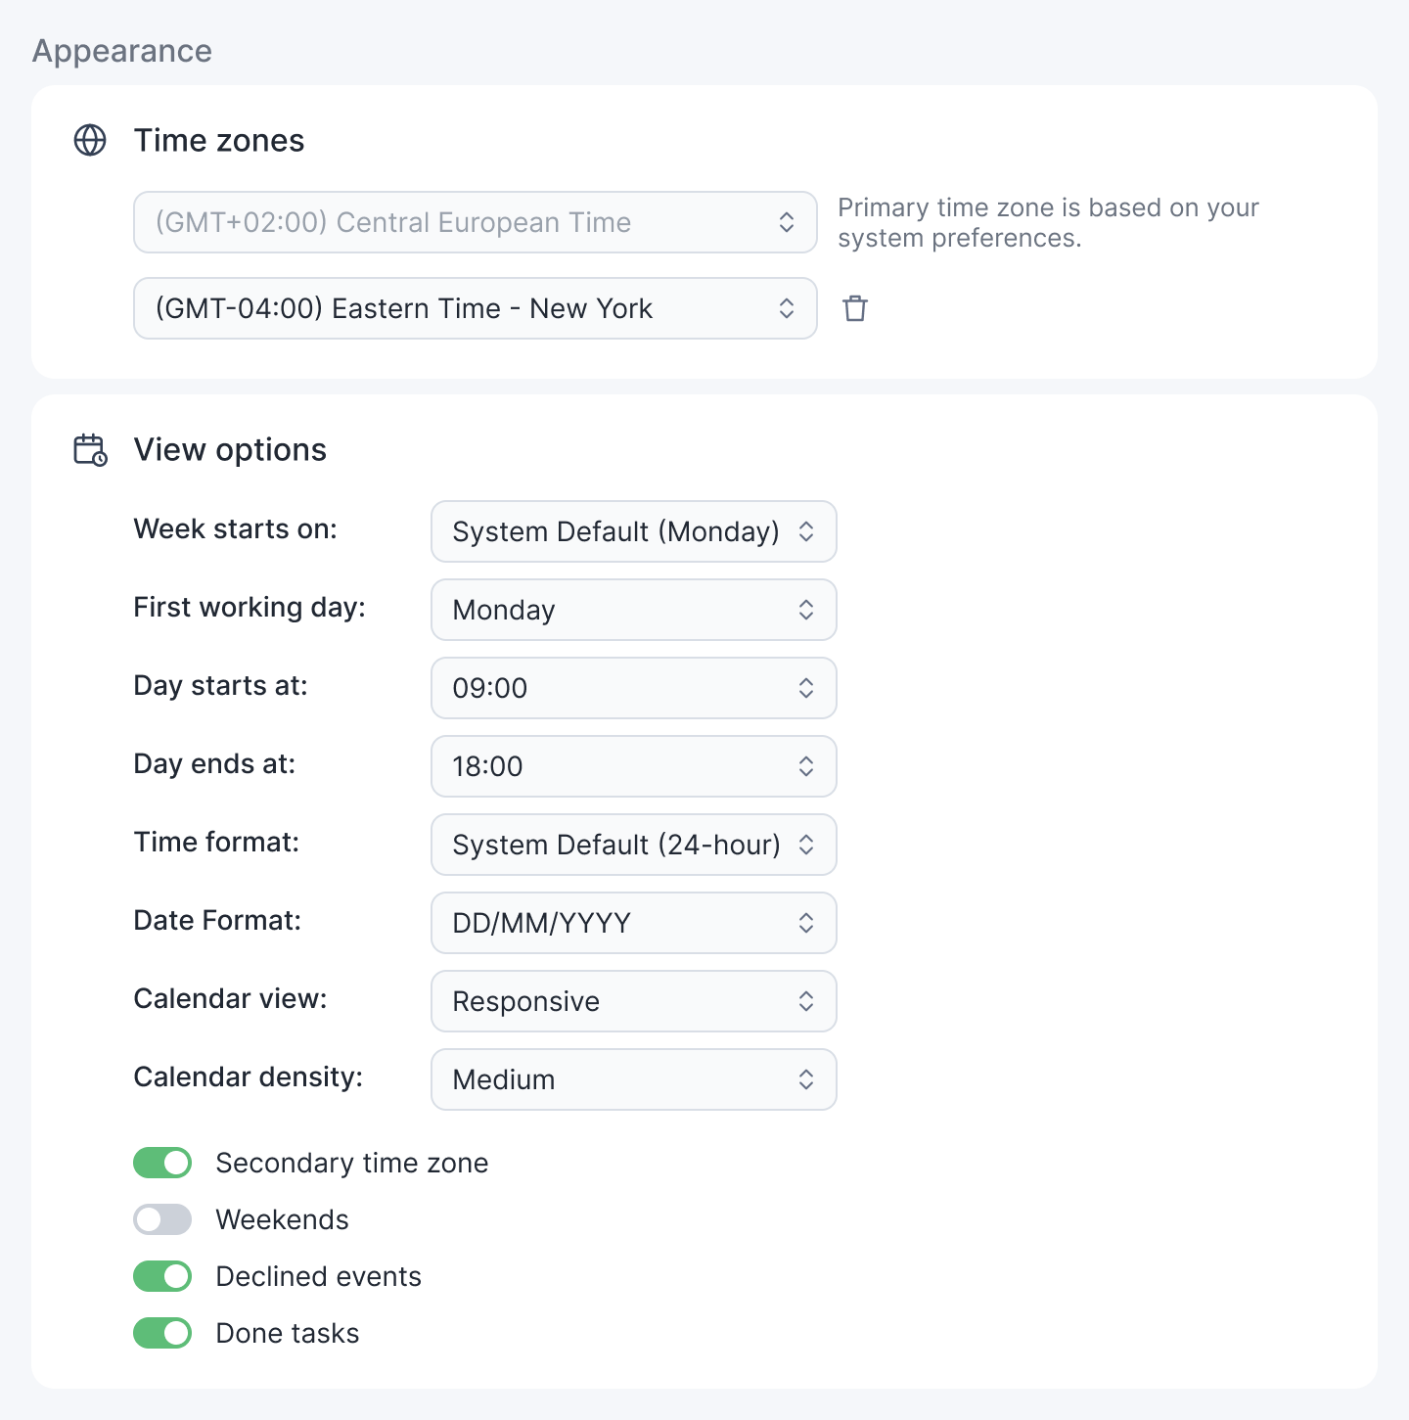The image size is (1409, 1420).
Task: Open the Day ends at 18:00 dropdown
Action: point(634,766)
